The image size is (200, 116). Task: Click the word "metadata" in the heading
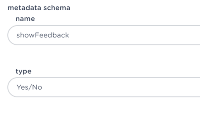coord(25,8)
